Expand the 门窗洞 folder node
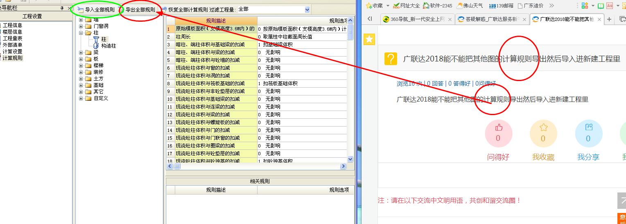The height and width of the screenshot is (224, 626). point(81,26)
